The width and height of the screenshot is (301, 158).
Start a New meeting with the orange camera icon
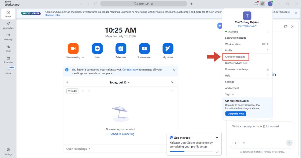click(73, 49)
